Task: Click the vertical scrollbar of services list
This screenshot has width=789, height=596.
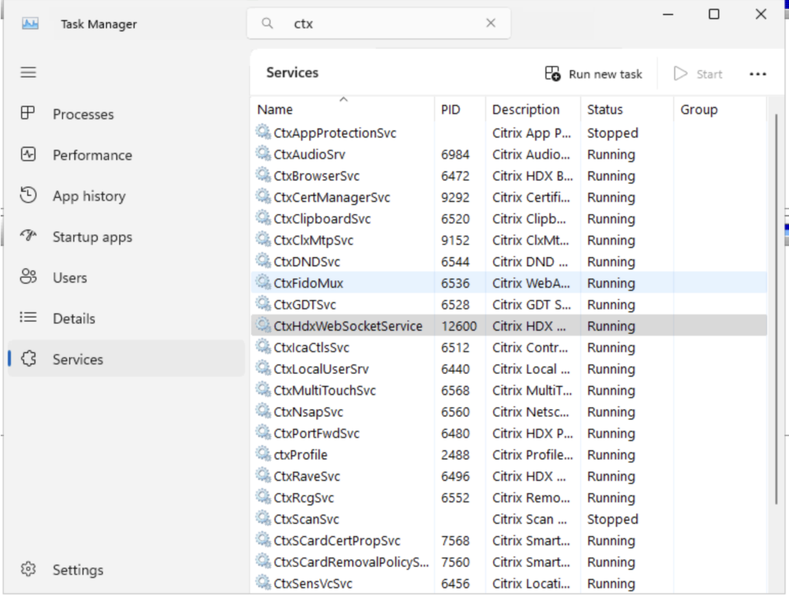Action: coord(777,310)
